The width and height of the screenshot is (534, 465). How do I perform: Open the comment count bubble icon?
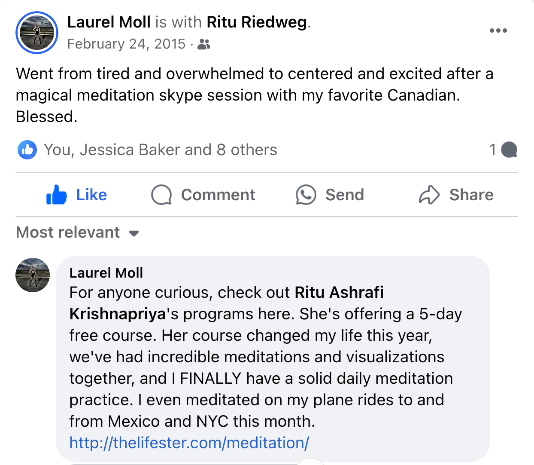click(x=509, y=150)
